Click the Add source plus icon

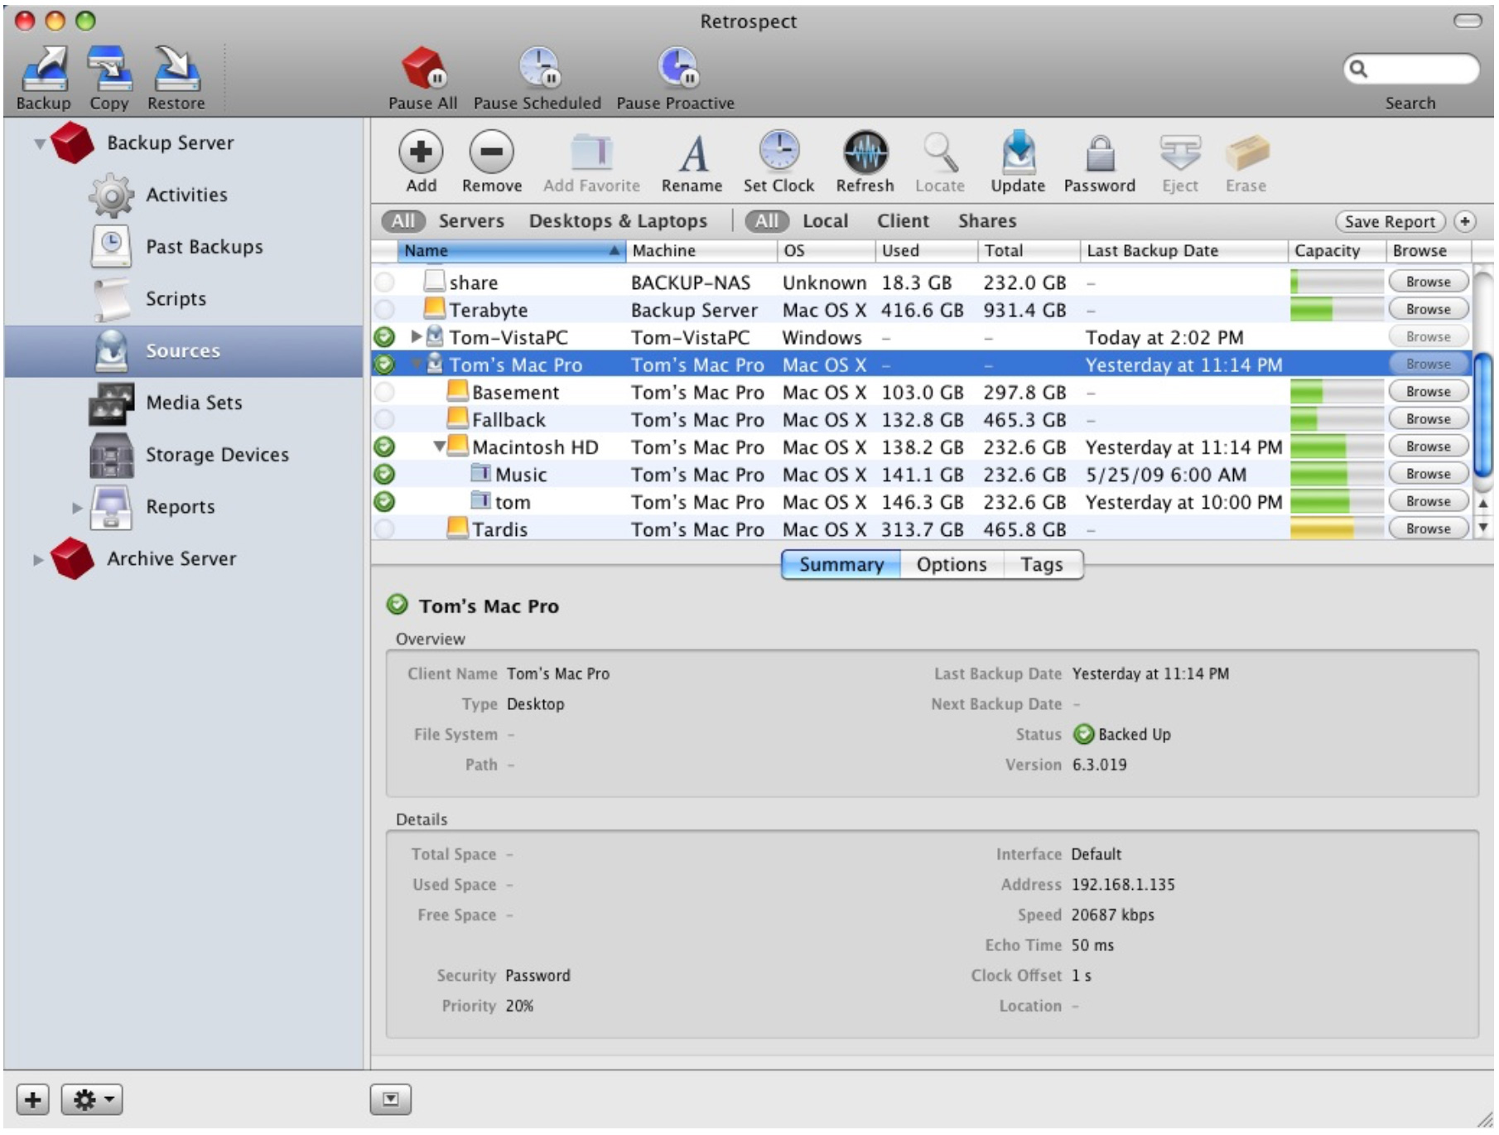coord(421,152)
